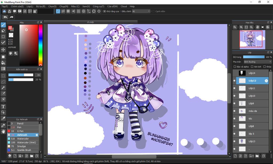The image size is (273, 164).
Task: Select the lớp 5 layer
Action: (x=251, y=134)
